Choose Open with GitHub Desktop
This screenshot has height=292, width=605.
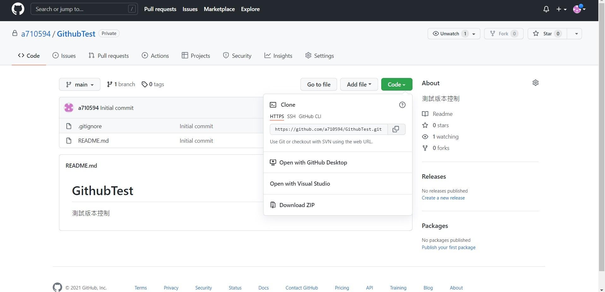click(338, 162)
